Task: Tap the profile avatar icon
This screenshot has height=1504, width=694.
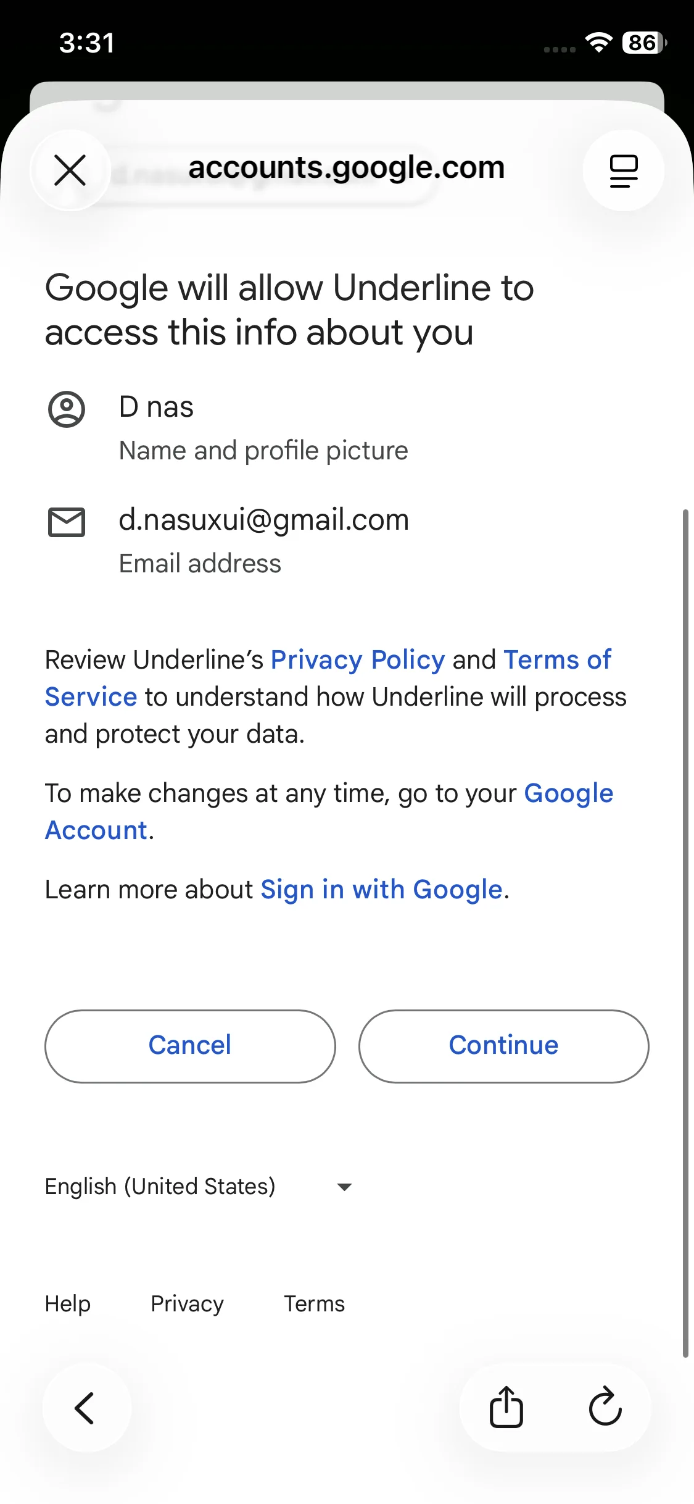Action: [x=67, y=409]
